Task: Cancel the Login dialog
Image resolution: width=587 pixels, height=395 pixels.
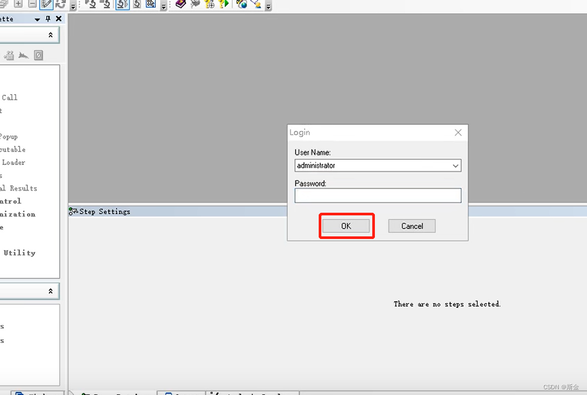Action: coord(412,226)
